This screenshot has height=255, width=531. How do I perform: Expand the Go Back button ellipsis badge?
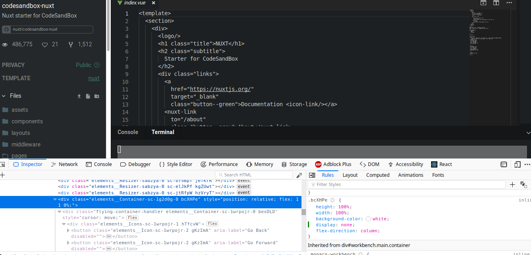tap(108, 237)
